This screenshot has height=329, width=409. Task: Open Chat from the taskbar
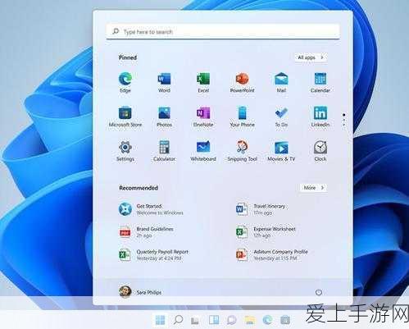coord(231,320)
